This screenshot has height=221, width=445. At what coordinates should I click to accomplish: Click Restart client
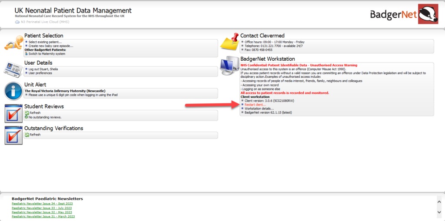coord(256,105)
